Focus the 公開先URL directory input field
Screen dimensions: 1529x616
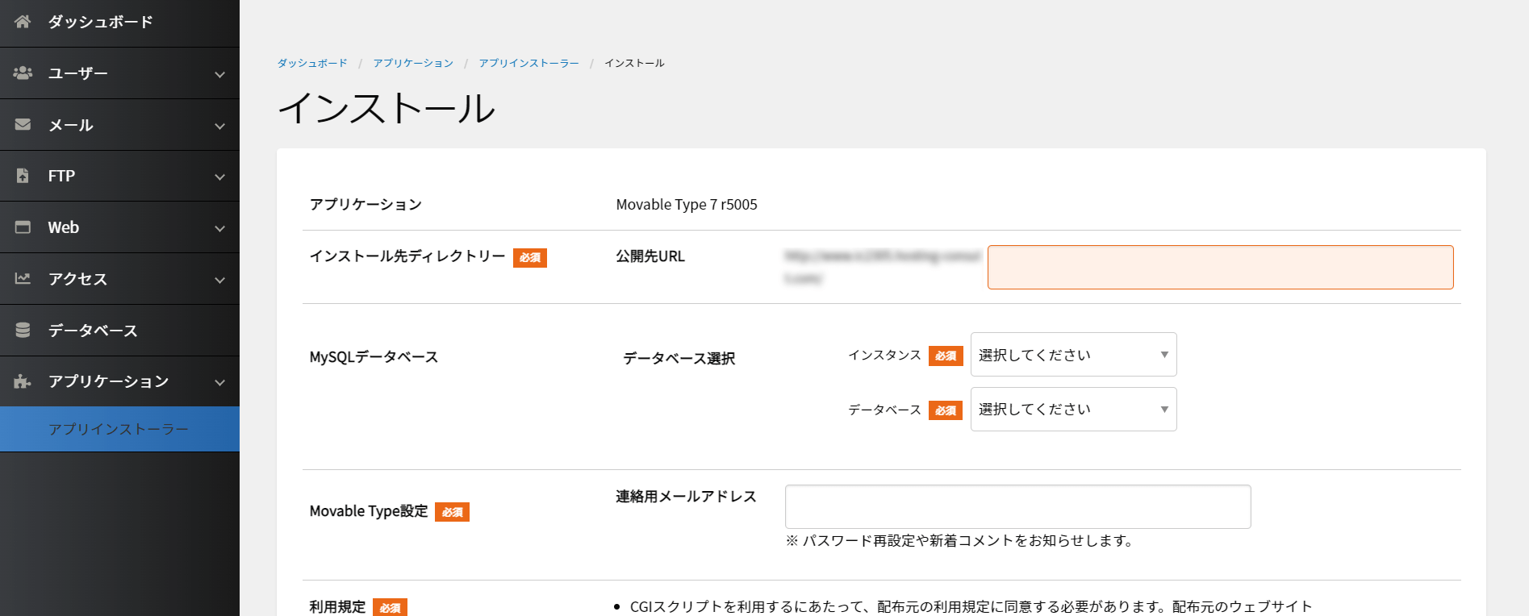coord(1220,267)
